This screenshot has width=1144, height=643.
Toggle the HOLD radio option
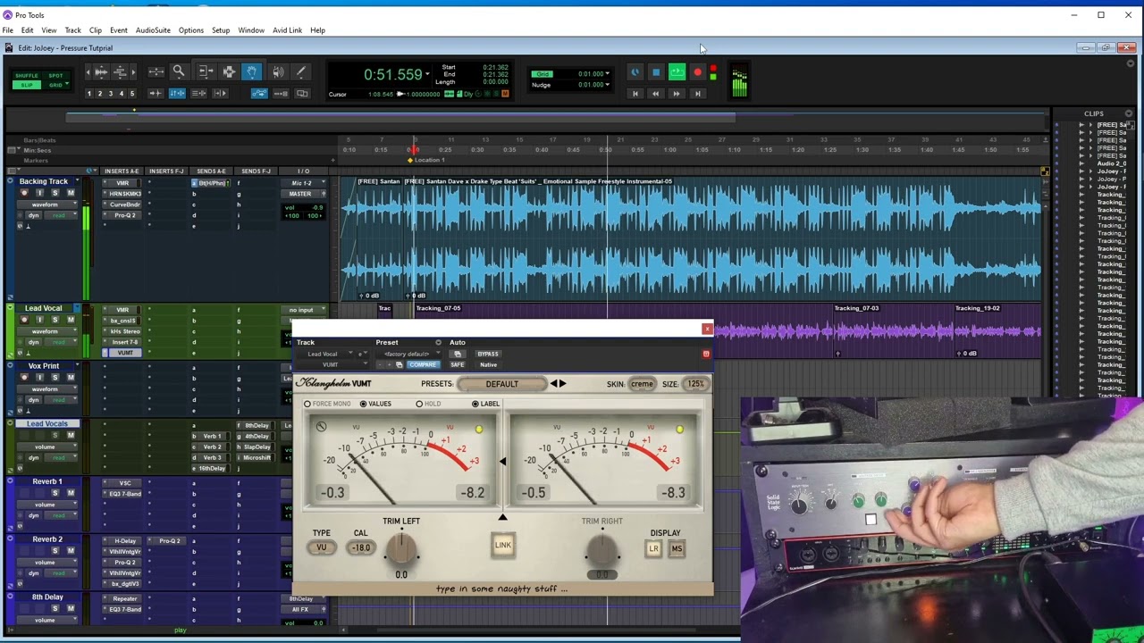coord(419,404)
